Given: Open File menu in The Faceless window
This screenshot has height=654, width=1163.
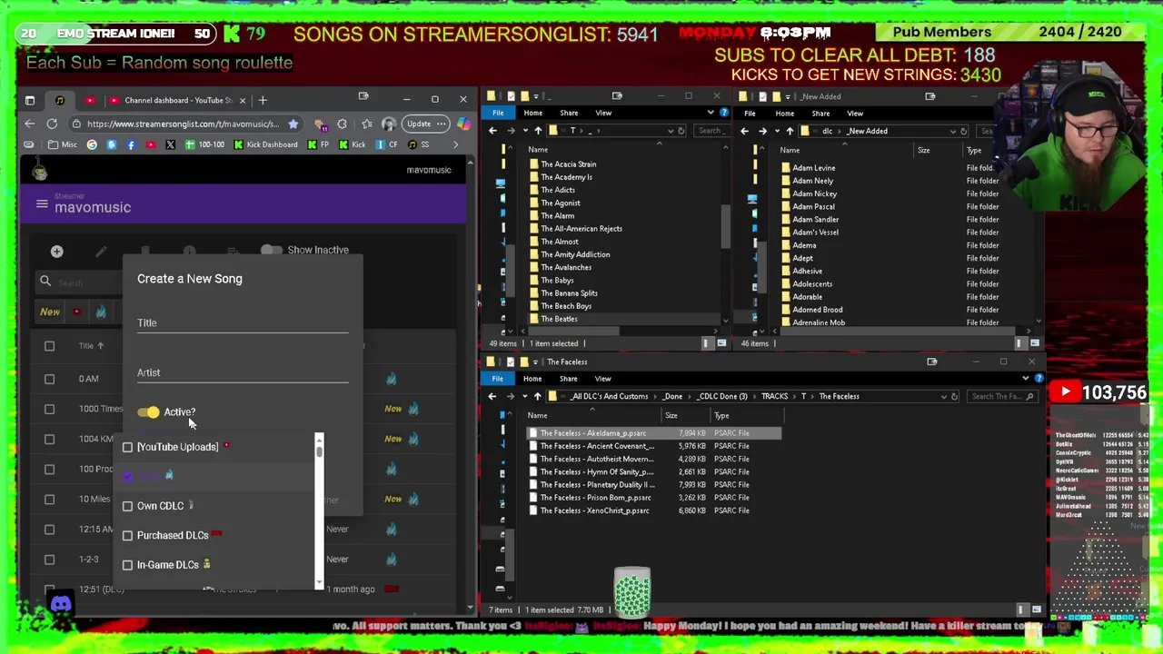Looking at the screenshot, I should tap(498, 378).
